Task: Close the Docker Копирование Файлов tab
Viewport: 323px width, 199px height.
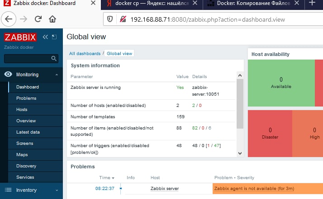Action: 297,3
